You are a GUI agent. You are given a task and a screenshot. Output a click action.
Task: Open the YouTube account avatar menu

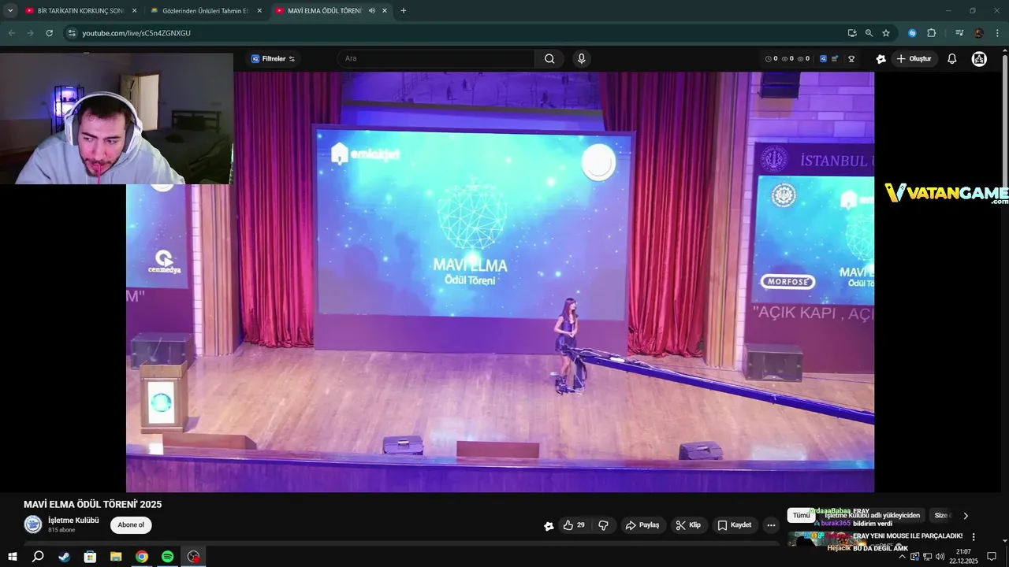point(979,59)
